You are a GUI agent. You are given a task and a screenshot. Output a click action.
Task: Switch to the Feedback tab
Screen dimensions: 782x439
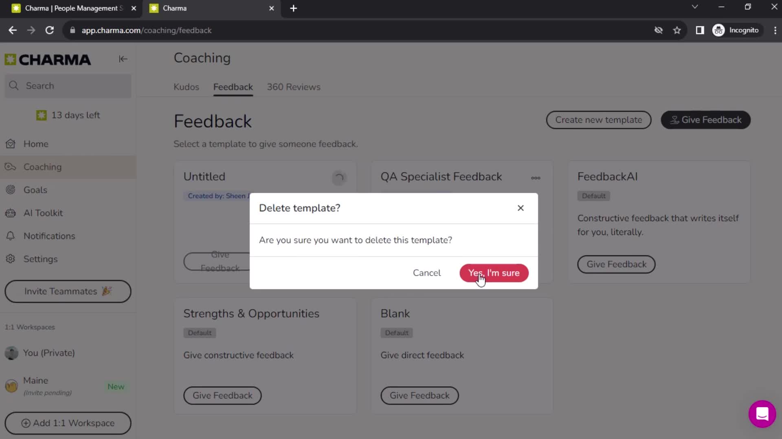pos(233,87)
